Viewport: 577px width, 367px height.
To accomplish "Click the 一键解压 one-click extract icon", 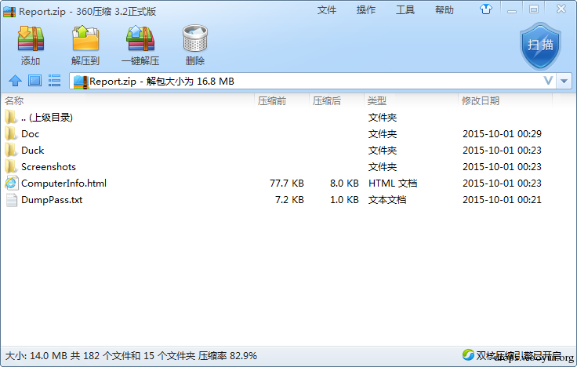I will click(x=140, y=38).
